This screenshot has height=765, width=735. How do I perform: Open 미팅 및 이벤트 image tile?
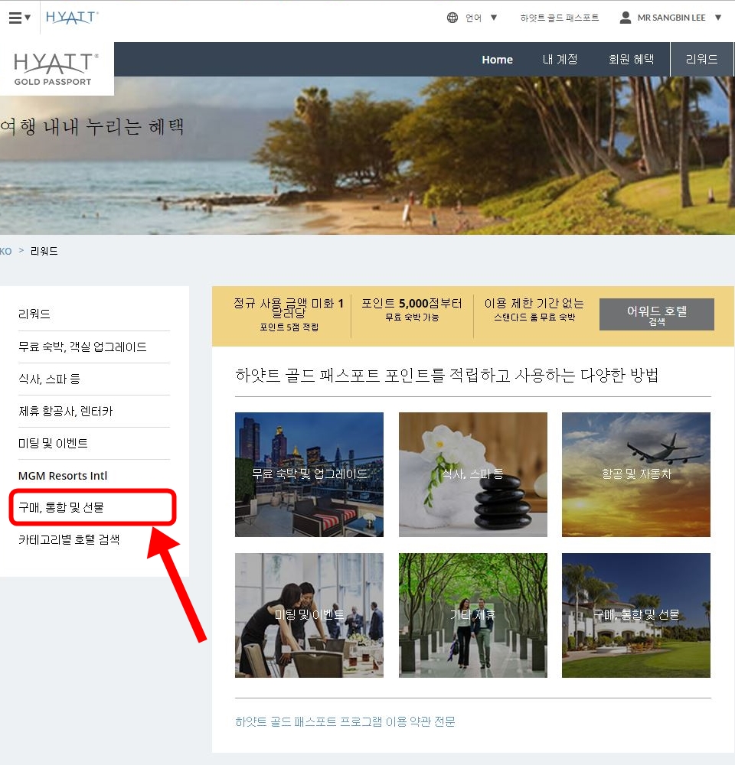[x=309, y=615]
